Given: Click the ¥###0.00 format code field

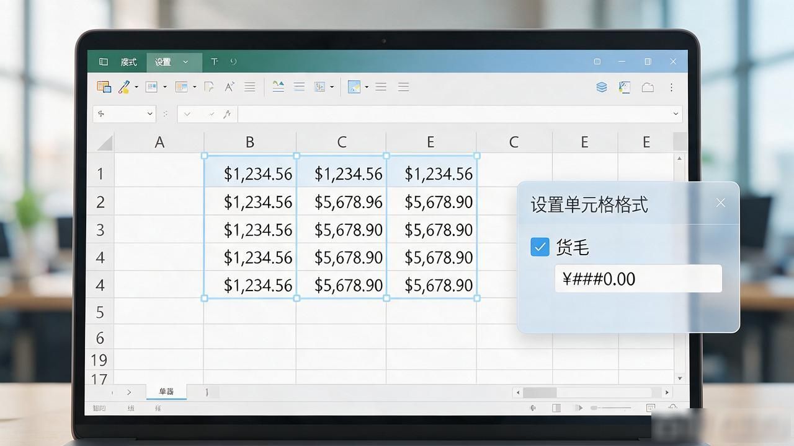Looking at the screenshot, I should click(638, 279).
